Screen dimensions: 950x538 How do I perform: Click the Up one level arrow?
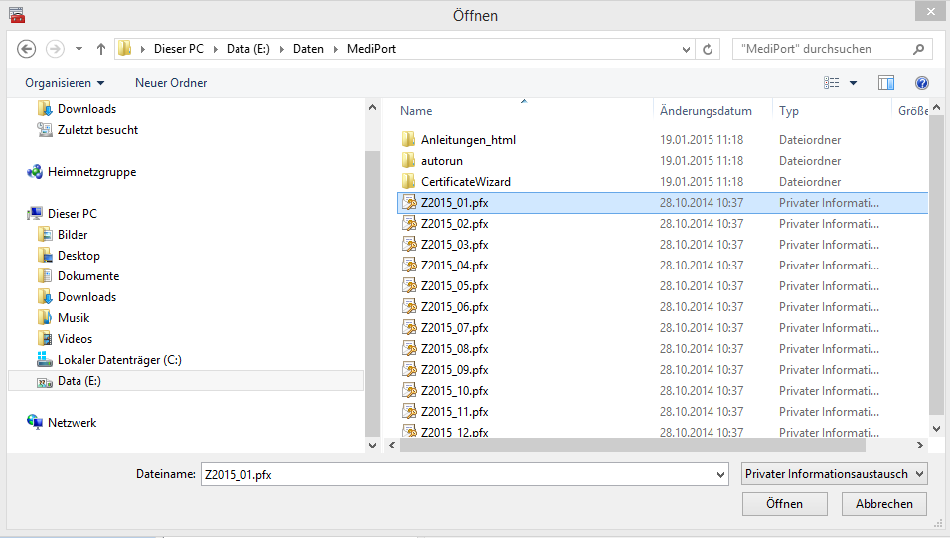[x=101, y=49]
